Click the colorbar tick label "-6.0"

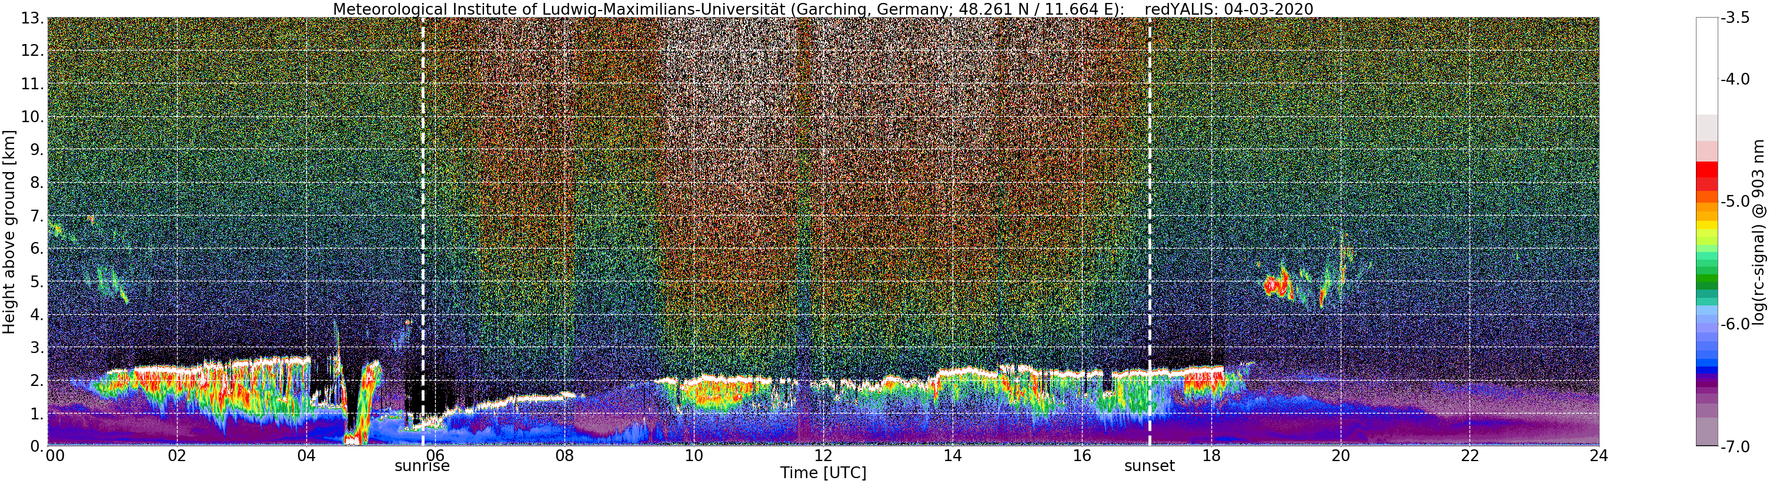(x=1735, y=324)
